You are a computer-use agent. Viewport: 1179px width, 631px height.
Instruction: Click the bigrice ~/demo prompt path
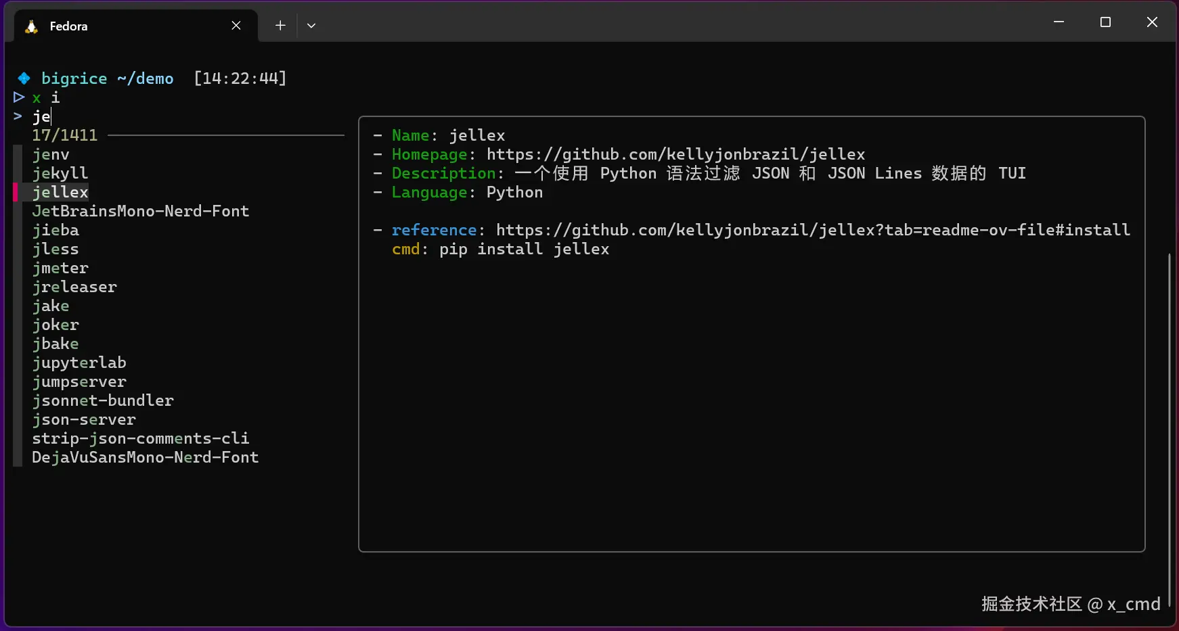108,79
